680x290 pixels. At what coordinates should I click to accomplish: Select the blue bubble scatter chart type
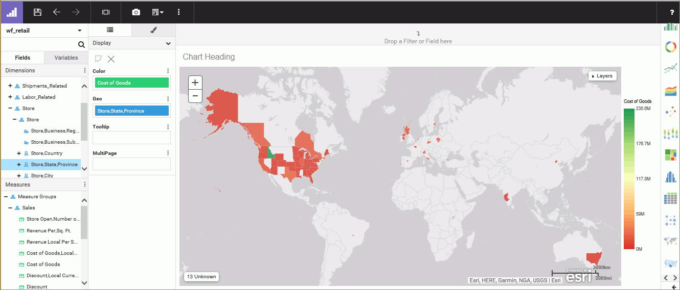pyautogui.click(x=671, y=220)
